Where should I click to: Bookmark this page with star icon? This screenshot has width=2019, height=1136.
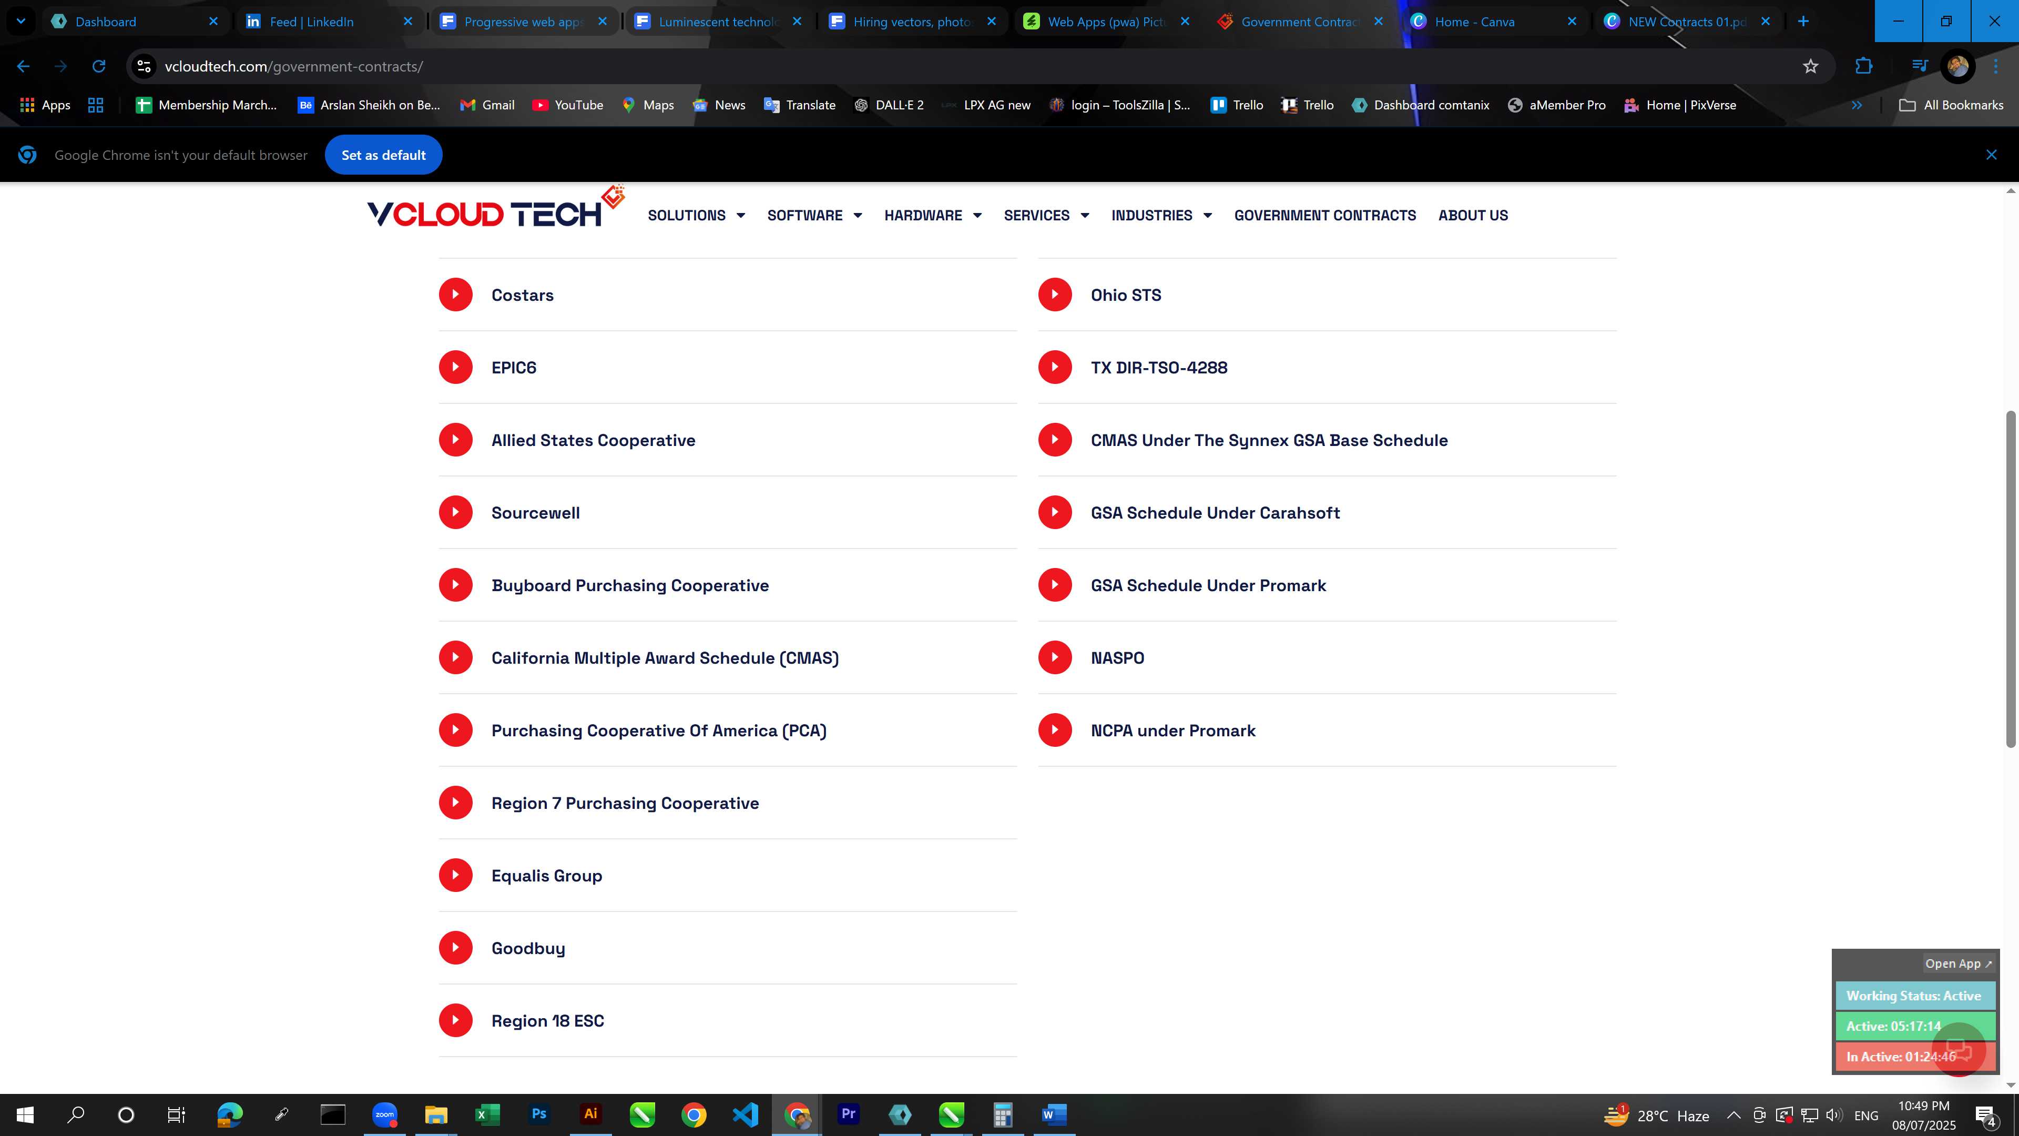coord(1810,67)
